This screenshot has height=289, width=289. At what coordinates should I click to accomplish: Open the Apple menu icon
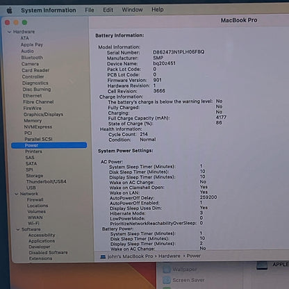tap(10, 10)
